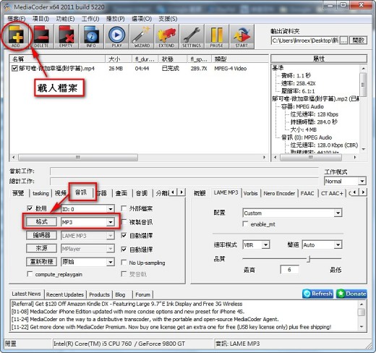This screenshot has height=353, width=376.
Task: Open SETTINGS wrench icon
Action: point(192,36)
